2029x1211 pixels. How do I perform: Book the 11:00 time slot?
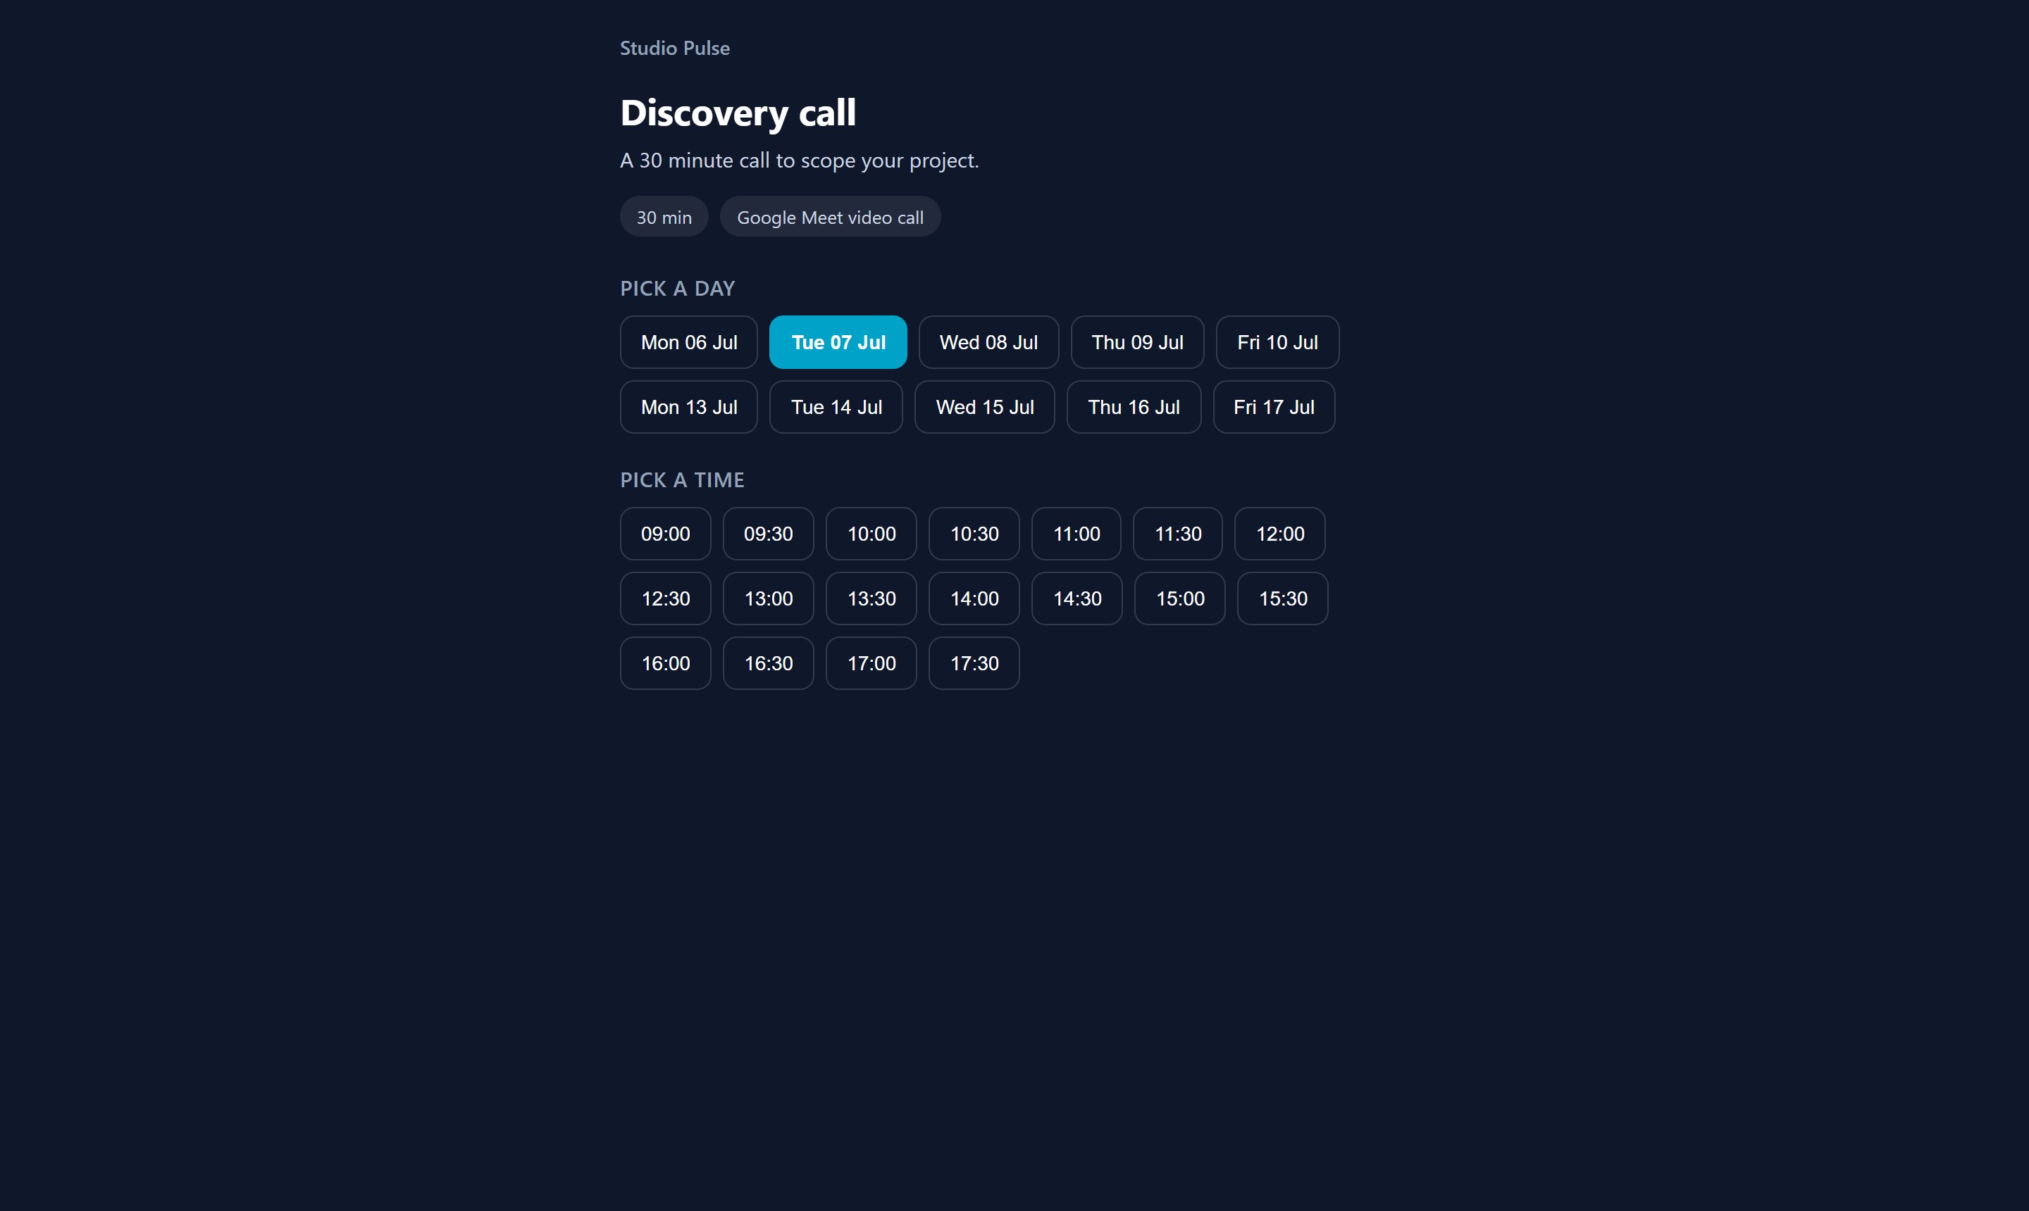point(1076,534)
